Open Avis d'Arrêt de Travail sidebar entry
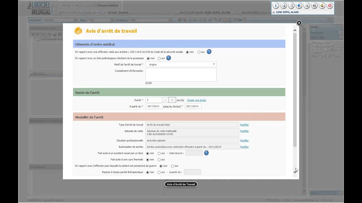This screenshot has width=362, height=203. pos(326,56)
